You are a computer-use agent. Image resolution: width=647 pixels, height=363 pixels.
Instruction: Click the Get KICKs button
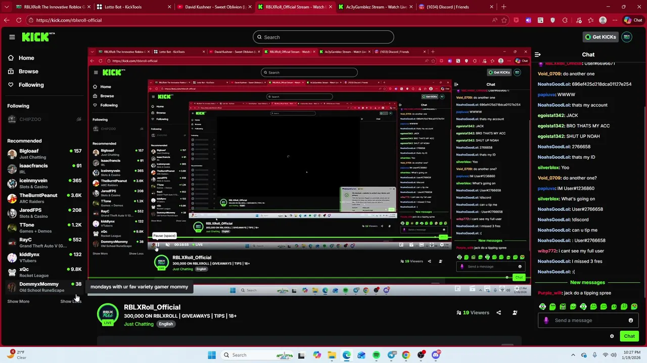600,37
